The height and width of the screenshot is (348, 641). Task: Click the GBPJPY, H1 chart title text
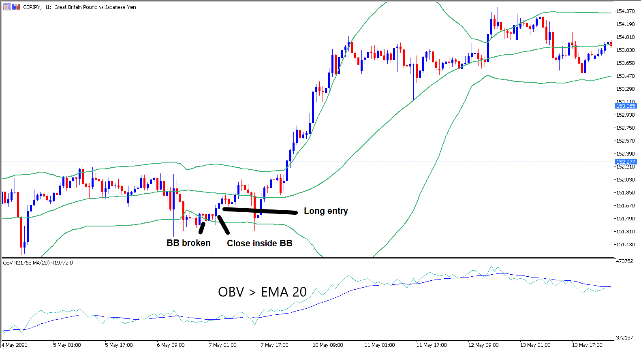click(x=79, y=7)
